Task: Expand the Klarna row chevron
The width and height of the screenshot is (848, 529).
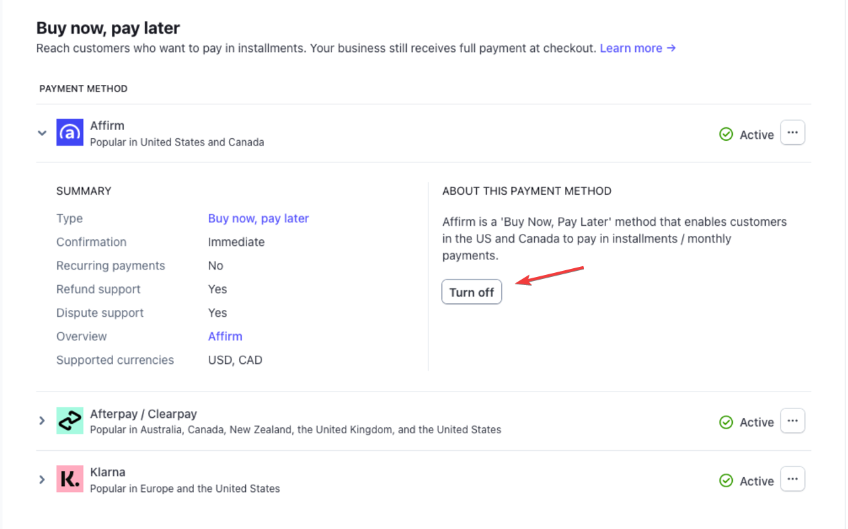Action: (42, 480)
